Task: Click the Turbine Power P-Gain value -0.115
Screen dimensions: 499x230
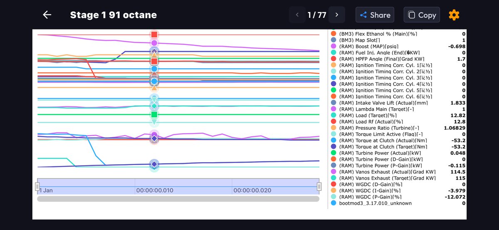Action: click(x=457, y=166)
